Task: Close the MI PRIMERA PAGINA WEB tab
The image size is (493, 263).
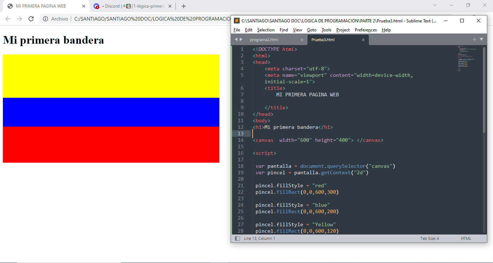Action: click(x=83, y=6)
